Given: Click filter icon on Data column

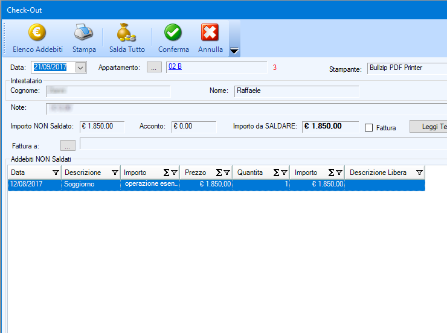Looking at the screenshot, I should point(56,173).
